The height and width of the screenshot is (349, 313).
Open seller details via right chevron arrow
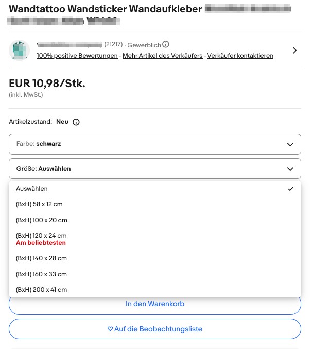click(294, 50)
